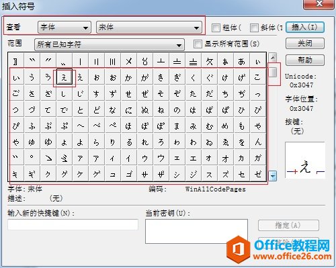Choose the hiragana と cell
Viewport: 336px width, 268px height.
coord(80,109)
